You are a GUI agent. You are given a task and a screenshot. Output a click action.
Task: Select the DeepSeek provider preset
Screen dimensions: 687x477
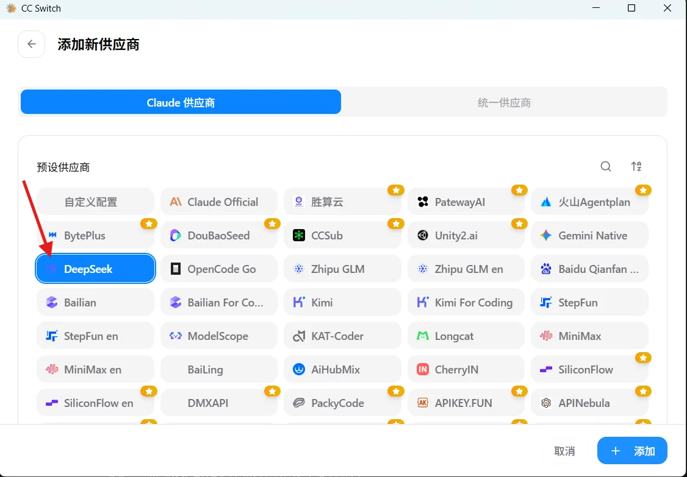click(96, 269)
